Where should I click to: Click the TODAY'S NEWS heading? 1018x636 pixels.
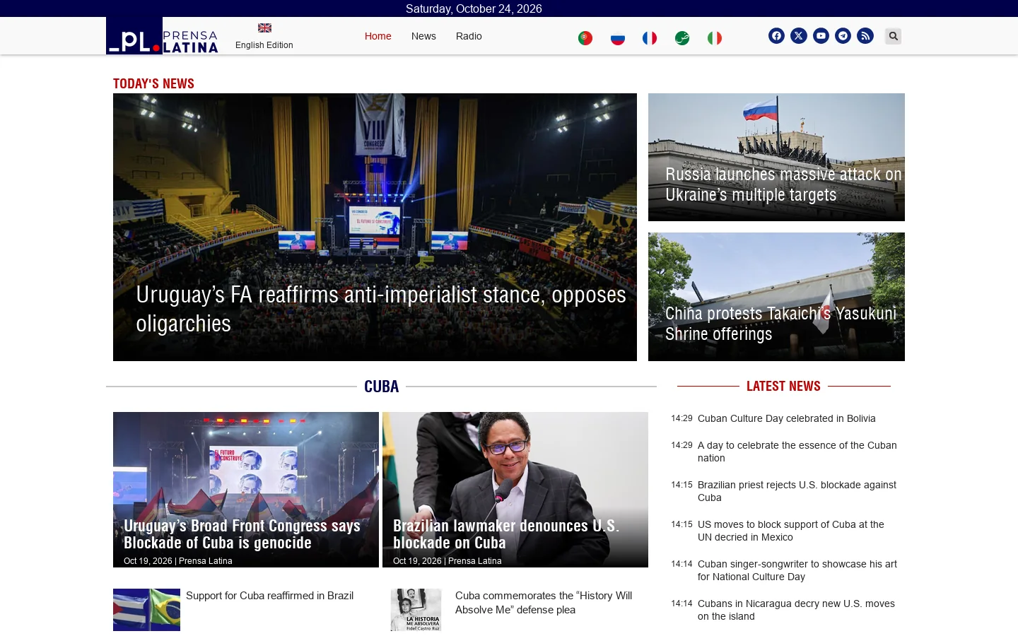(x=153, y=83)
